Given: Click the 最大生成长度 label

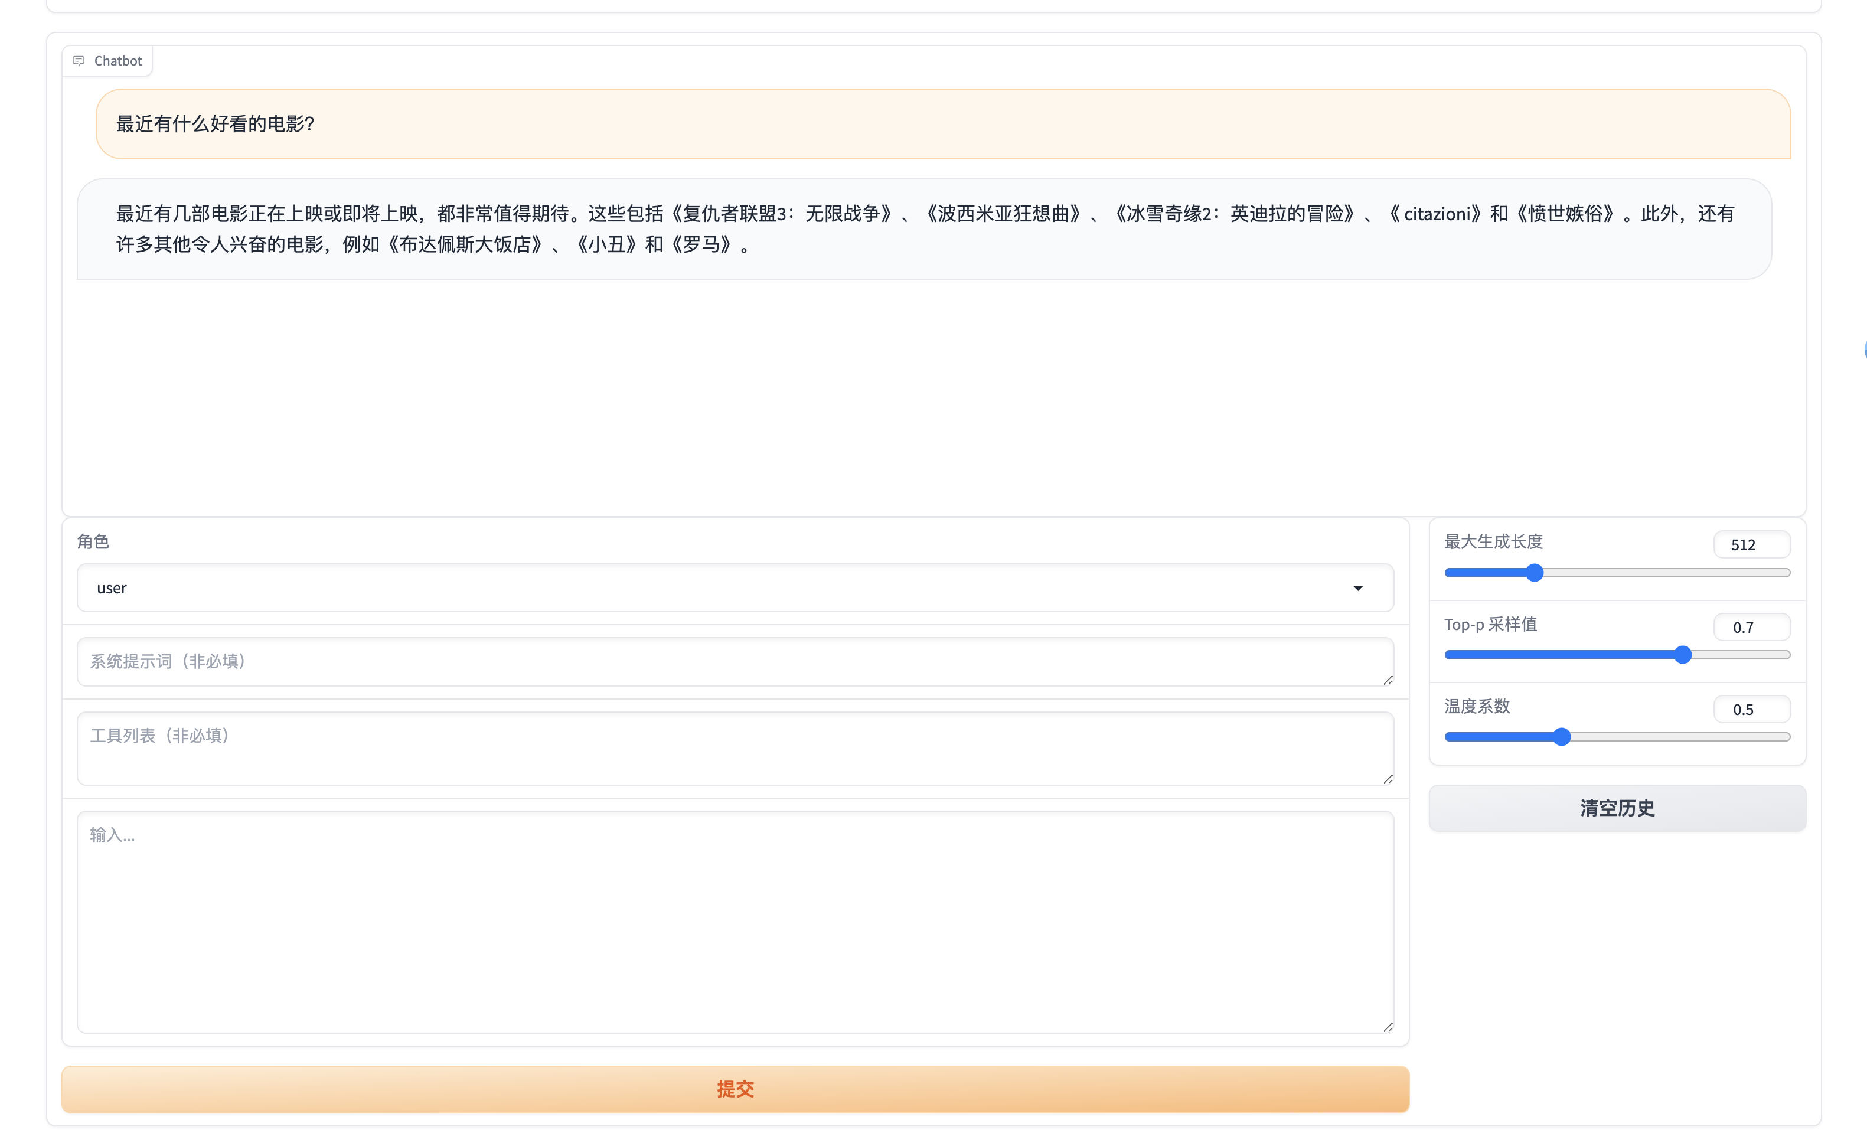Looking at the screenshot, I should pos(1493,542).
